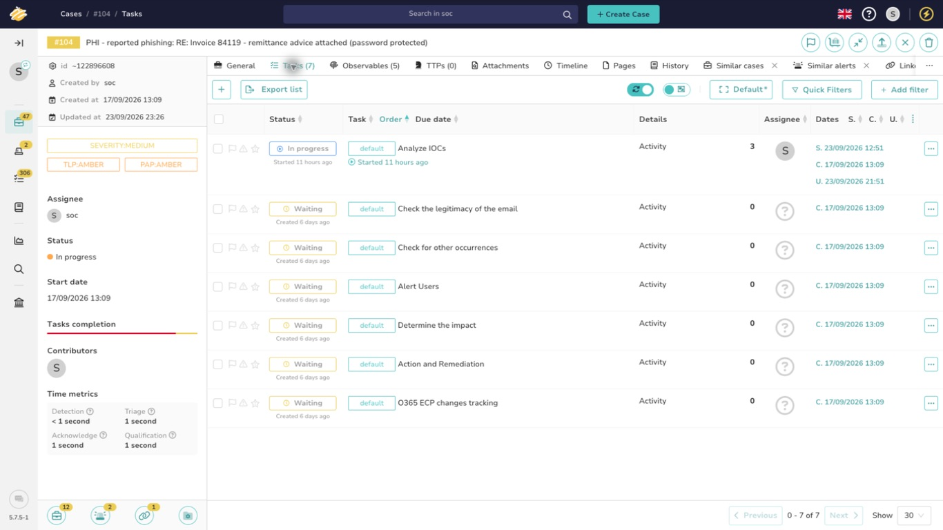Click the Add filter button
The image size is (943, 530).
click(904, 90)
